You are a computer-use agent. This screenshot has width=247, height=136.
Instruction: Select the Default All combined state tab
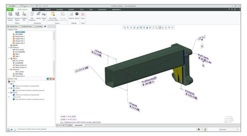(x=79, y=125)
